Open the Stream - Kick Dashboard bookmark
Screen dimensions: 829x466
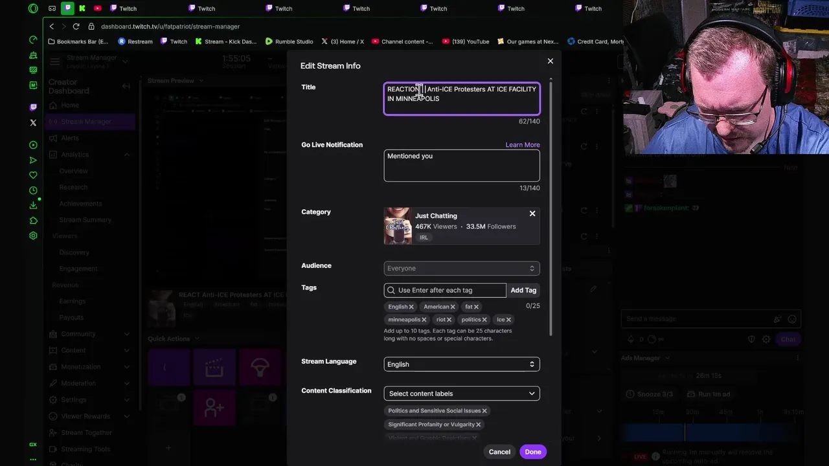[225, 41]
